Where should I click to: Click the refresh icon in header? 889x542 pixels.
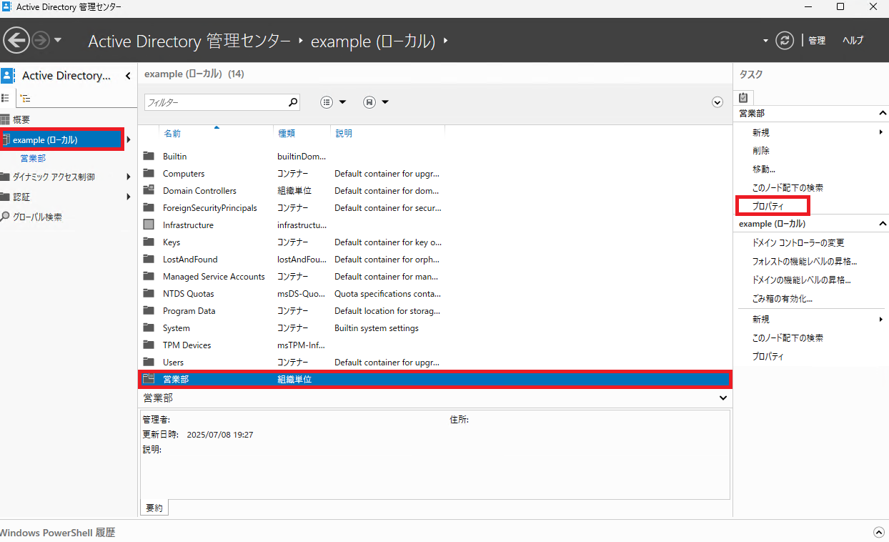pyautogui.click(x=785, y=40)
